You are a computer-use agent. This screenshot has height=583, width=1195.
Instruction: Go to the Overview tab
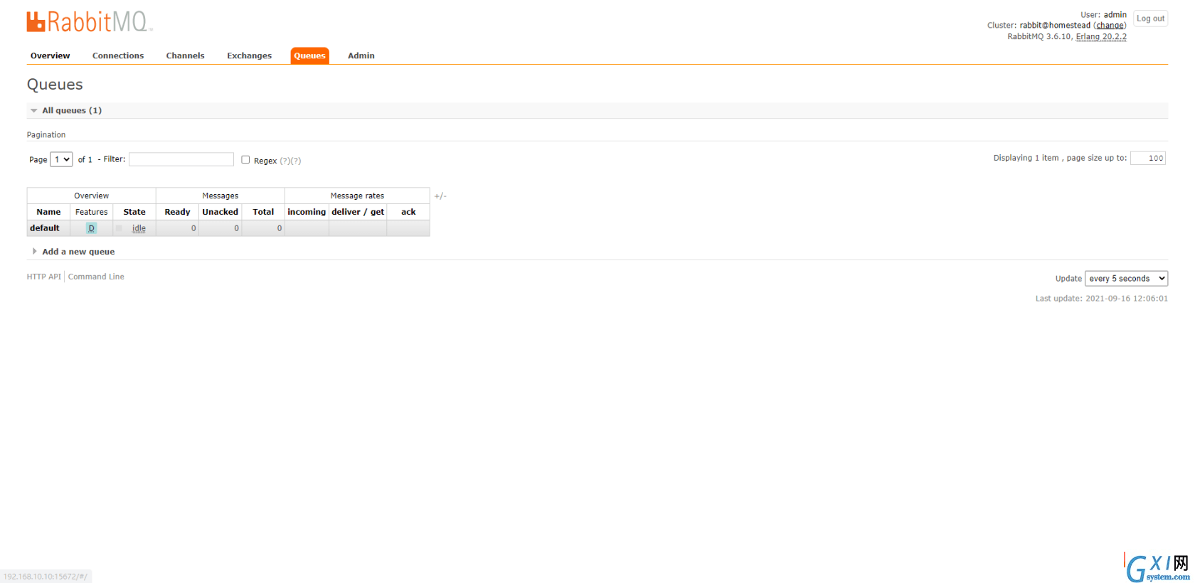pyautogui.click(x=50, y=55)
